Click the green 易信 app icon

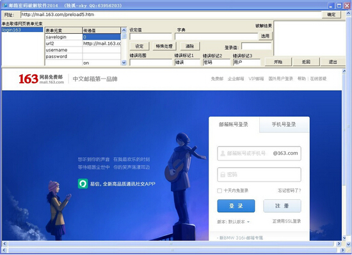[x=83, y=184]
